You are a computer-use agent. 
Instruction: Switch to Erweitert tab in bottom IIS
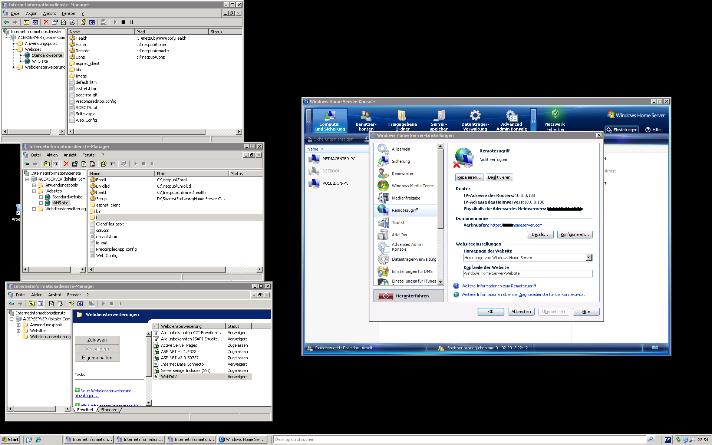pyautogui.click(x=85, y=410)
